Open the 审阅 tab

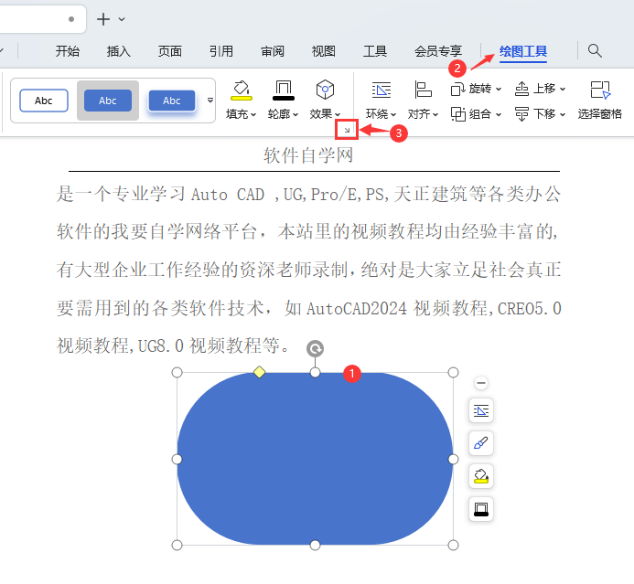click(273, 51)
